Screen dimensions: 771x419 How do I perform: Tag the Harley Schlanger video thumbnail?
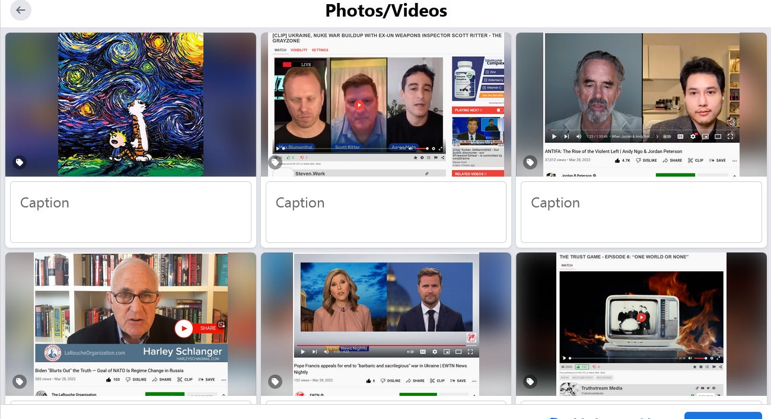click(x=20, y=382)
